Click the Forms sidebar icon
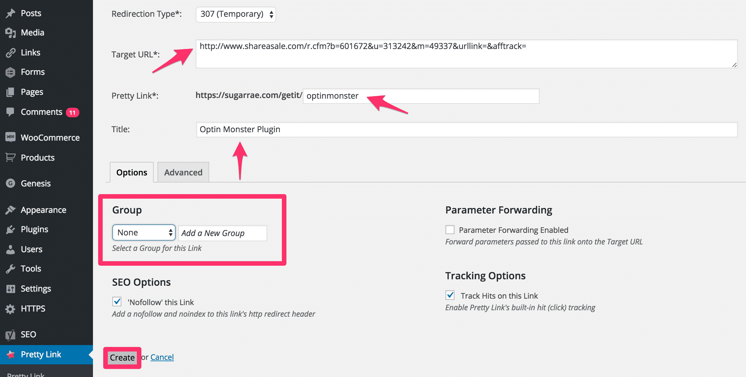Screen dimensions: 746x377 [10, 72]
